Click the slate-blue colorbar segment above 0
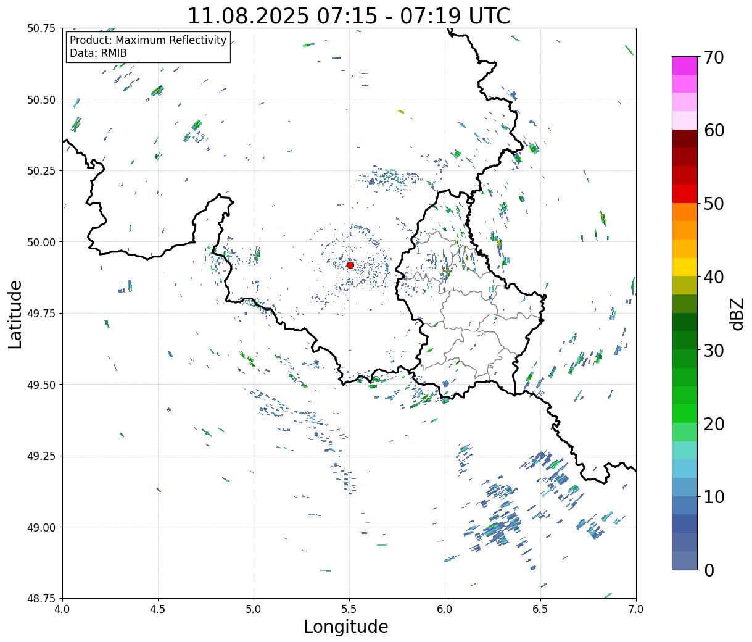The height and width of the screenshot is (642, 752). [x=685, y=560]
